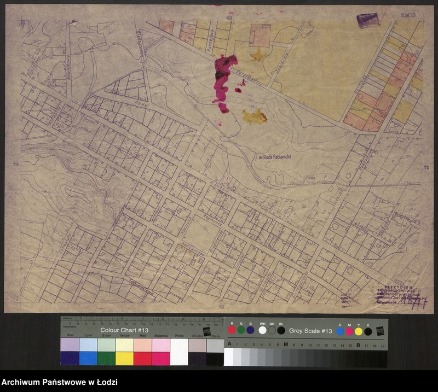Click the purple ink stamp at top right
Screen dimensions: 438x392
point(367,20)
